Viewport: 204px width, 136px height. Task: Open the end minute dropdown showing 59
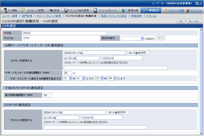coord(112,78)
